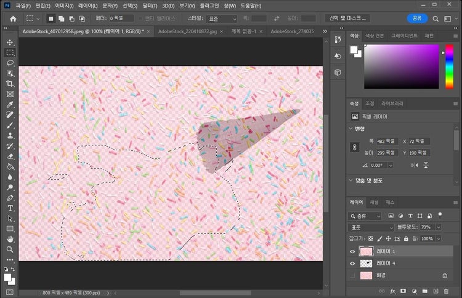Toggle lock position icon
This screenshot has width=462, height=298.
tap(388, 238)
